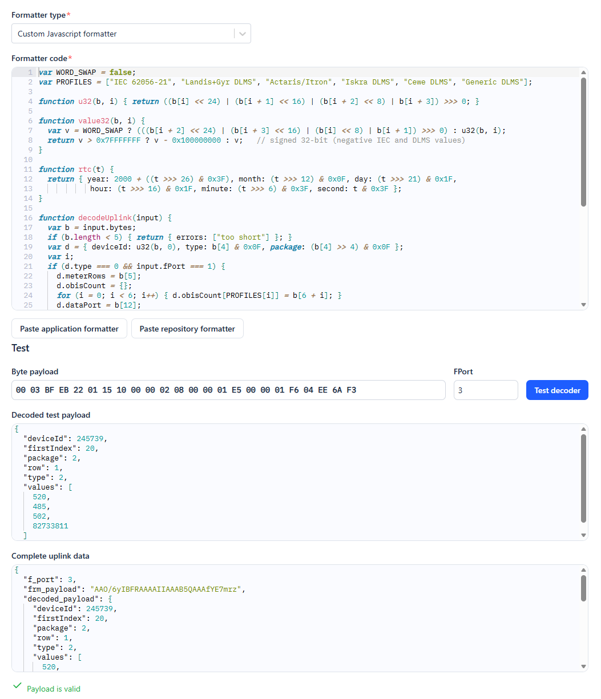Click the WORD_SWAP = false code line

88,72
